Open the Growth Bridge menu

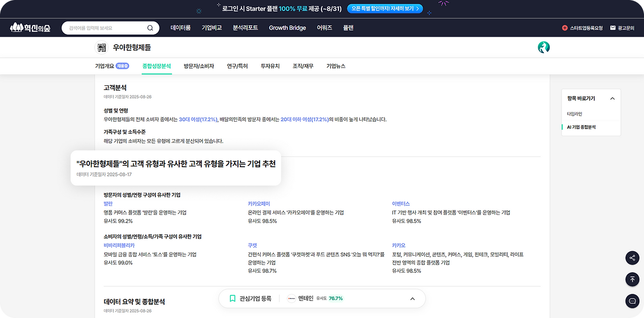pyautogui.click(x=287, y=28)
